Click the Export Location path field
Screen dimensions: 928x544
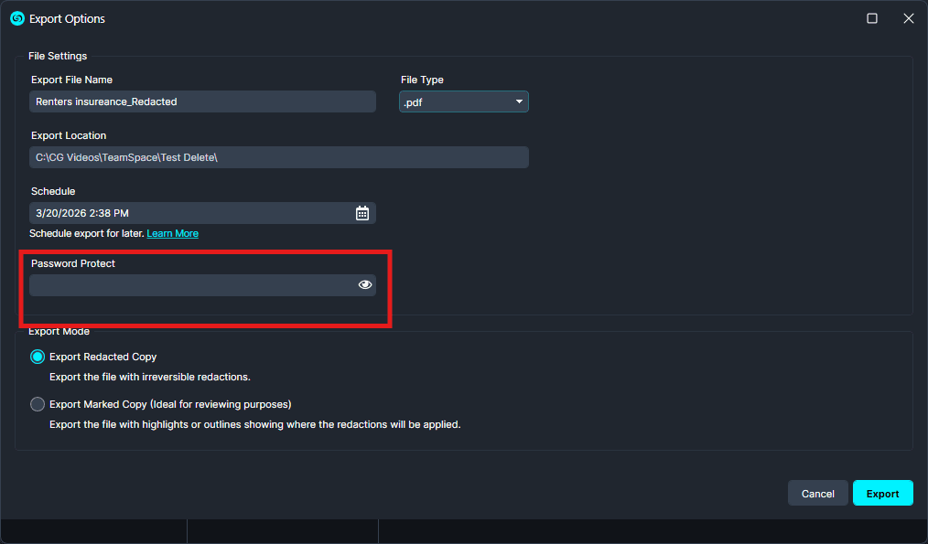pyautogui.click(x=278, y=157)
